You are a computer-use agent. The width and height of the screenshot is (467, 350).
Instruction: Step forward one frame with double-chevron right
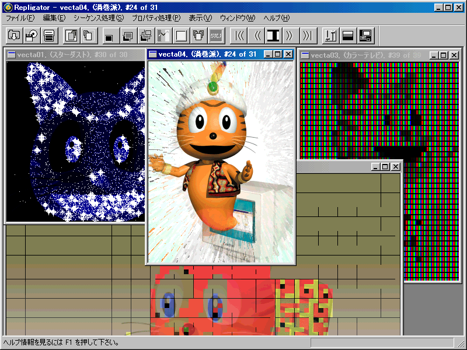click(x=290, y=36)
